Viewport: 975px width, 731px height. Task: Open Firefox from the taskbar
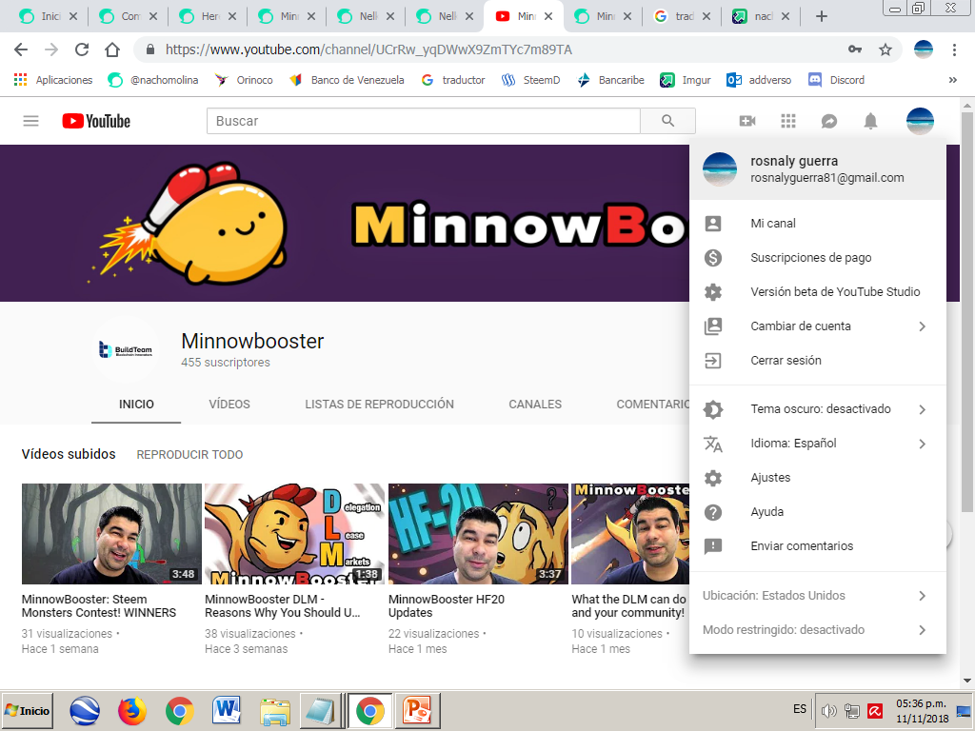pyautogui.click(x=131, y=711)
